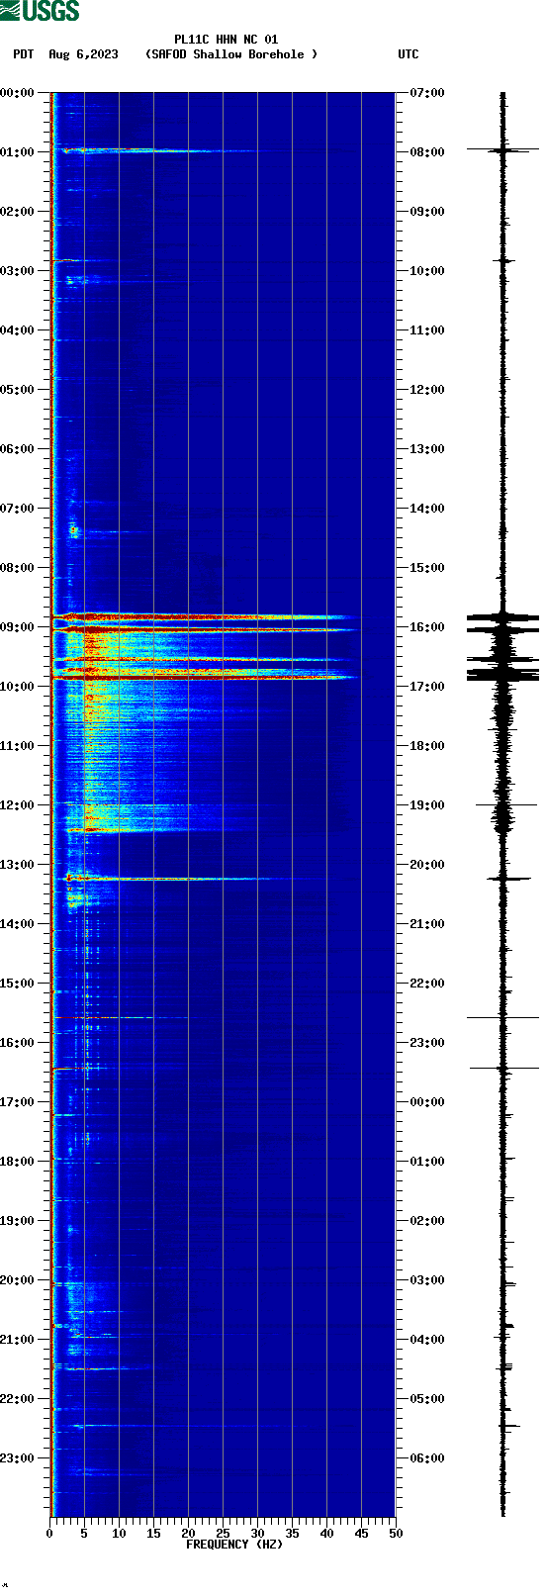The image size is (546, 1596).
Task: Select the 5 Hz frequency tick label
Action: [84, 1534]
